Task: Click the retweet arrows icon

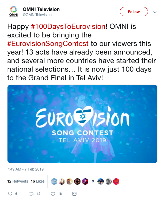Action: click(x=31, y=194)
